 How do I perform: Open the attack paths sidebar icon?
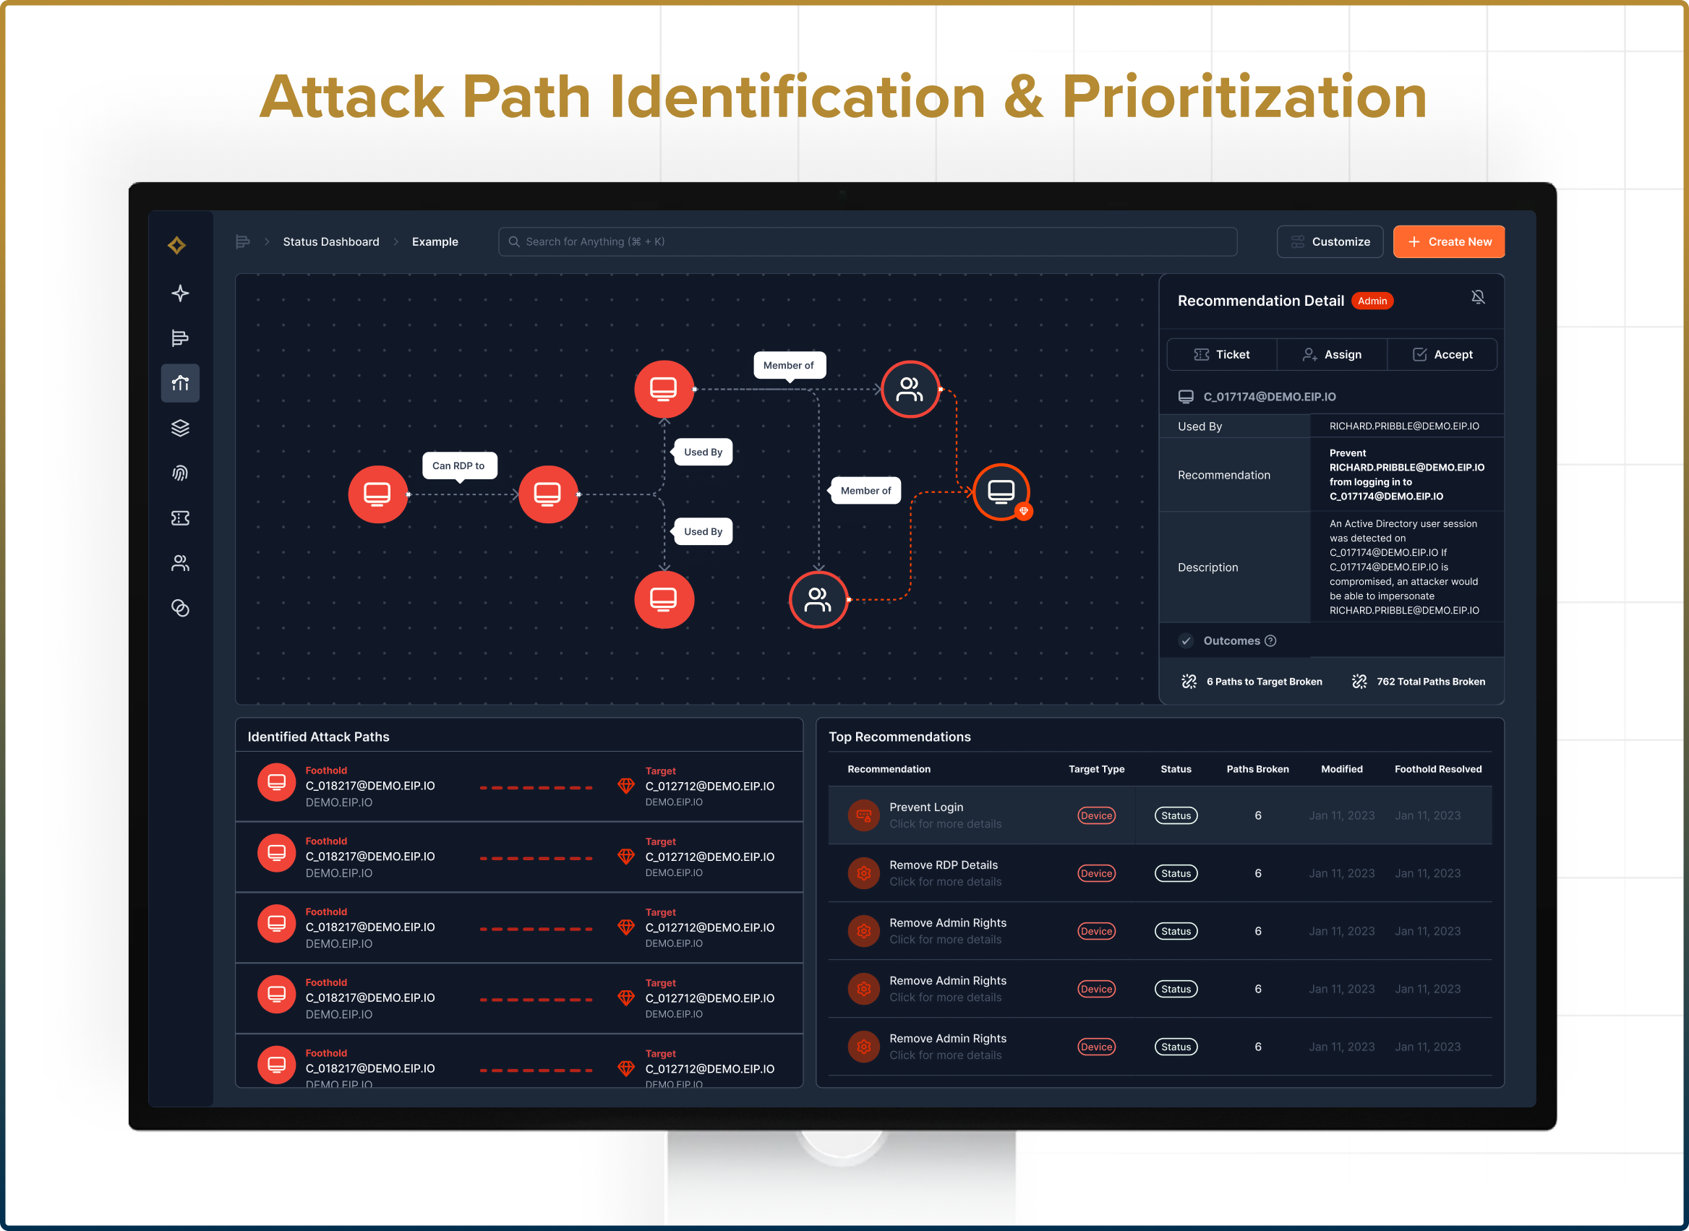click(x=179, y=383)
